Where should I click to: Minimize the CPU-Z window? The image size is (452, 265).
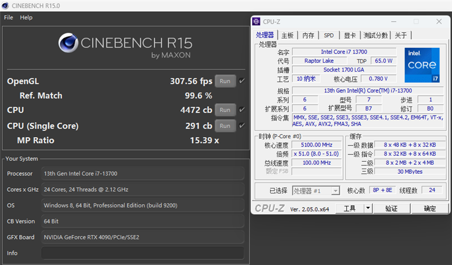pyautogui.click(x=395, y=22)
